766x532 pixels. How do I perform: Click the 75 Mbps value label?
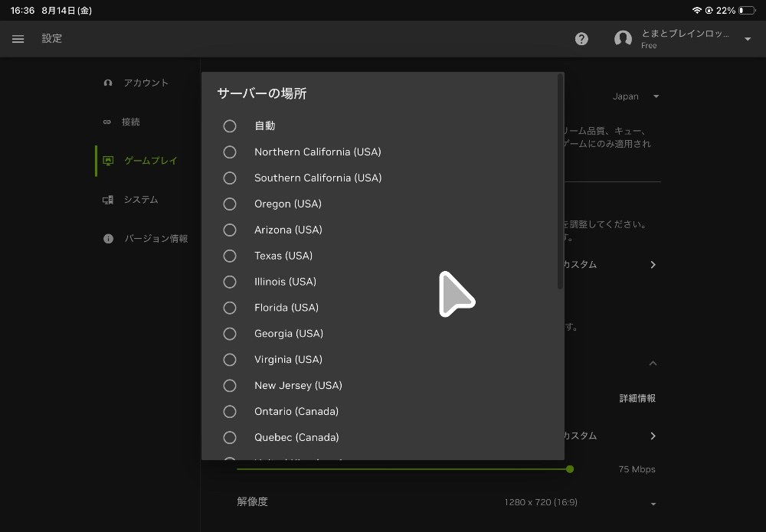tap(637, 469)
